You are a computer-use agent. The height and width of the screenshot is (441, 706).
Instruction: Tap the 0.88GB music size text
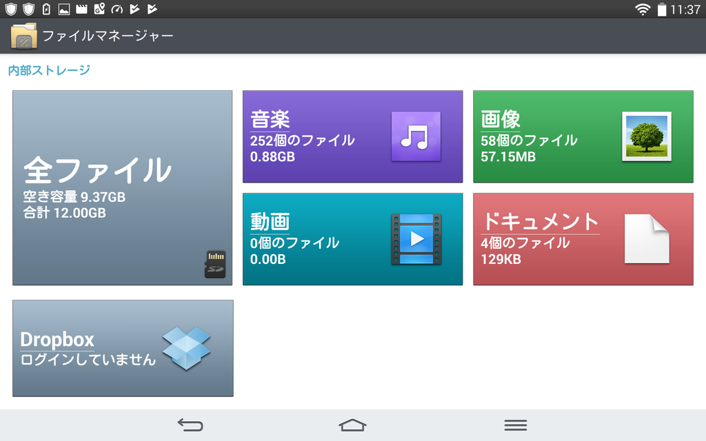(272, 156)
